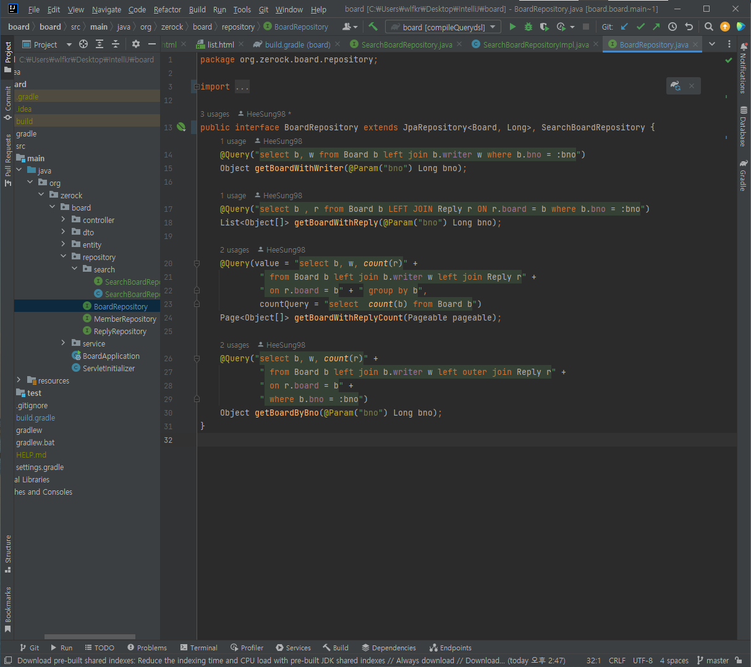Open the master Git branch widget
751x667 pixels.
click(x=713, y=660)
